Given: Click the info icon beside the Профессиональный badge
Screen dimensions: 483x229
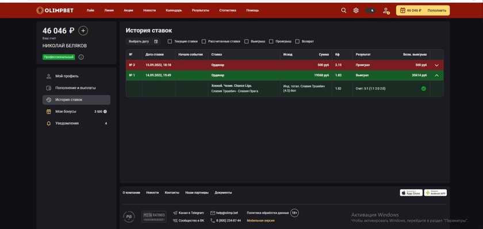Looking at the screenshot, I should click(81, 57).
